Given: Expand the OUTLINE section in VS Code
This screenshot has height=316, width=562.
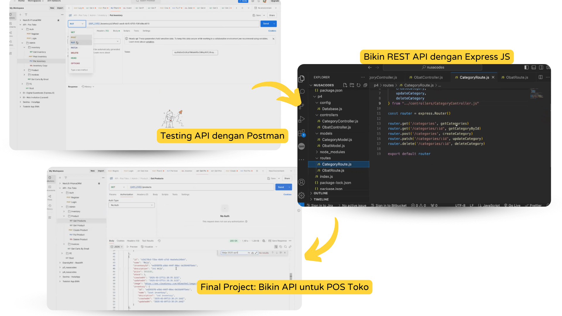Looking at the screenshot, I should click(321, 193).
